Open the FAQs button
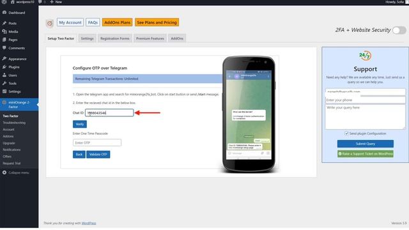The width and height of the screenshot is (409, 230). click(x=93, y=22)
